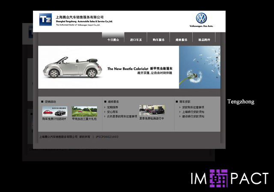Open the 炎热夏季的用车注意事项 link
This screenshot has width=274, height=192.
pos(122,116)
